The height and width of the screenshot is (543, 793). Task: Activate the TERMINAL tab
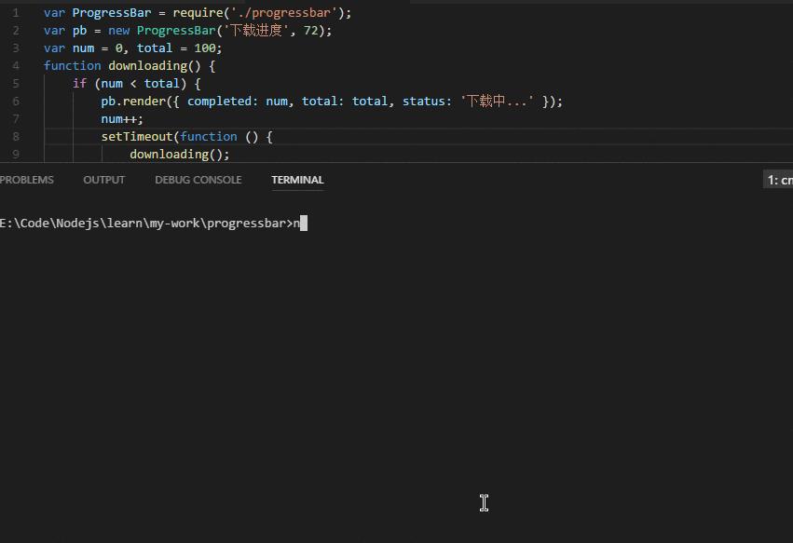pyautogui.click(x=297, y=180)
